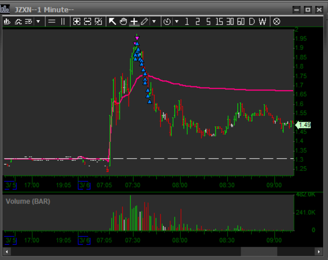328x260 pixels.
Task: Click the 241.0K volume axis label
Action: tap(305, 212)
